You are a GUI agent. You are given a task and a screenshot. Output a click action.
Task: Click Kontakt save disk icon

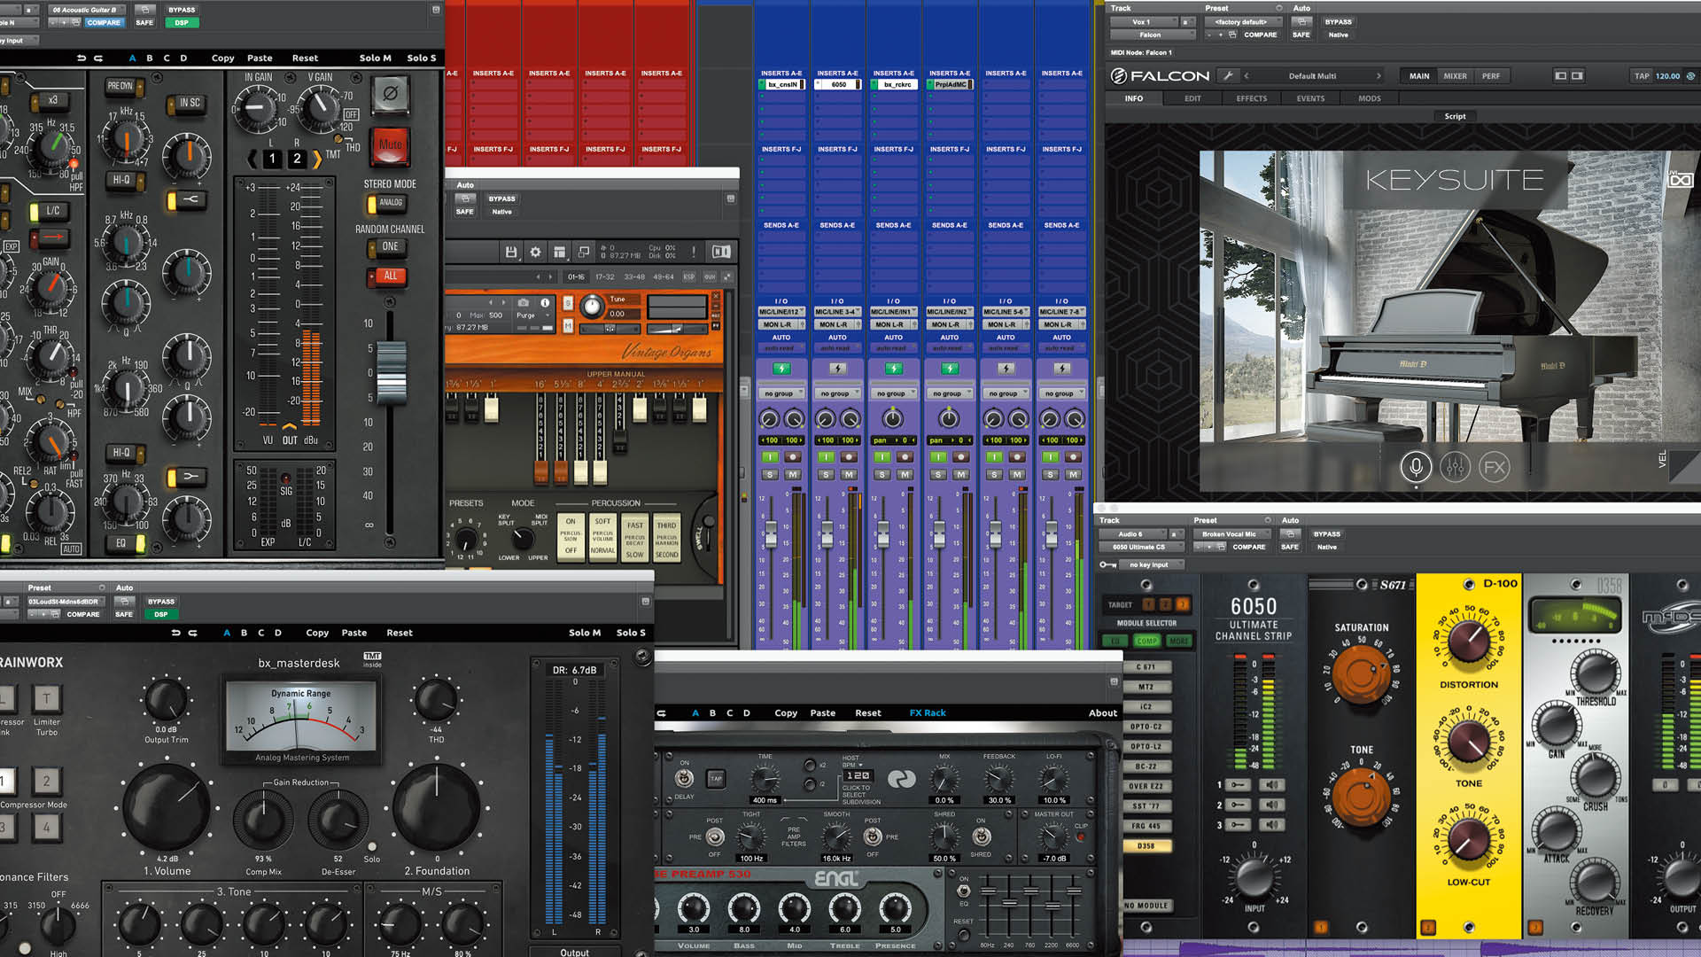(x=511, y=253)
